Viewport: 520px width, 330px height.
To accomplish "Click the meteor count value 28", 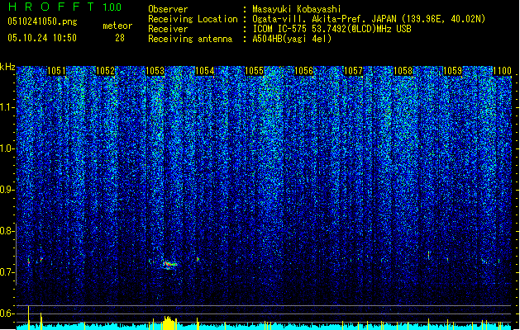I will coord(120,38).
